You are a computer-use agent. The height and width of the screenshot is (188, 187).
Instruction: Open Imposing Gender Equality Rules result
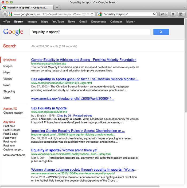tap(78, 131)
